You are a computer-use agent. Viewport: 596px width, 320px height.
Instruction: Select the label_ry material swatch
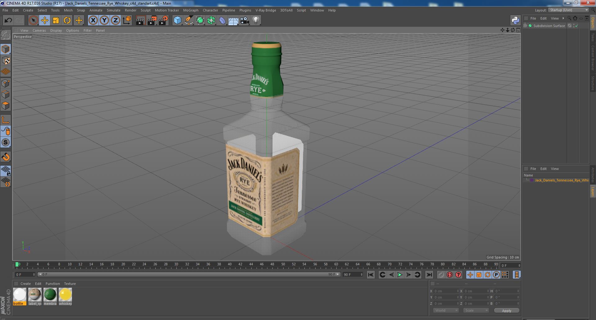(35, 296)
